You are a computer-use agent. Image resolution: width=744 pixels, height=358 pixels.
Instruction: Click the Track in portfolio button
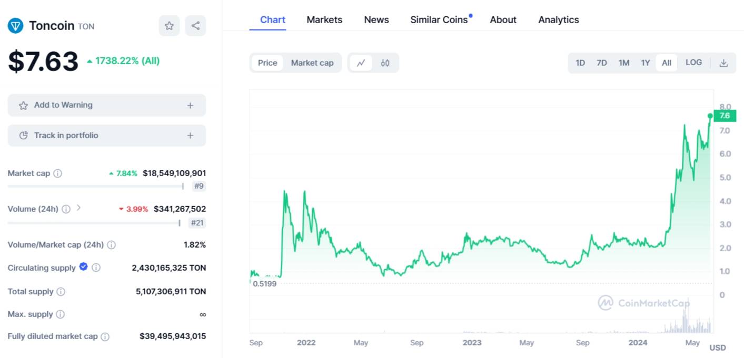pos(107,136)
